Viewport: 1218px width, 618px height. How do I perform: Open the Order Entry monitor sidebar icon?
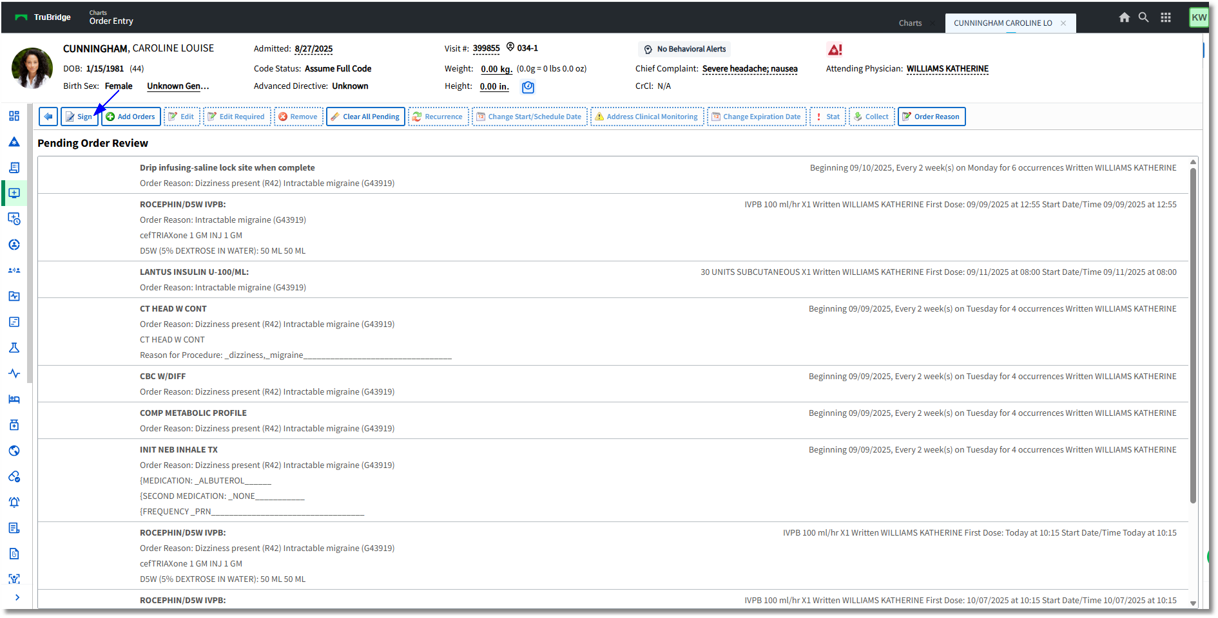coord(14,193)
